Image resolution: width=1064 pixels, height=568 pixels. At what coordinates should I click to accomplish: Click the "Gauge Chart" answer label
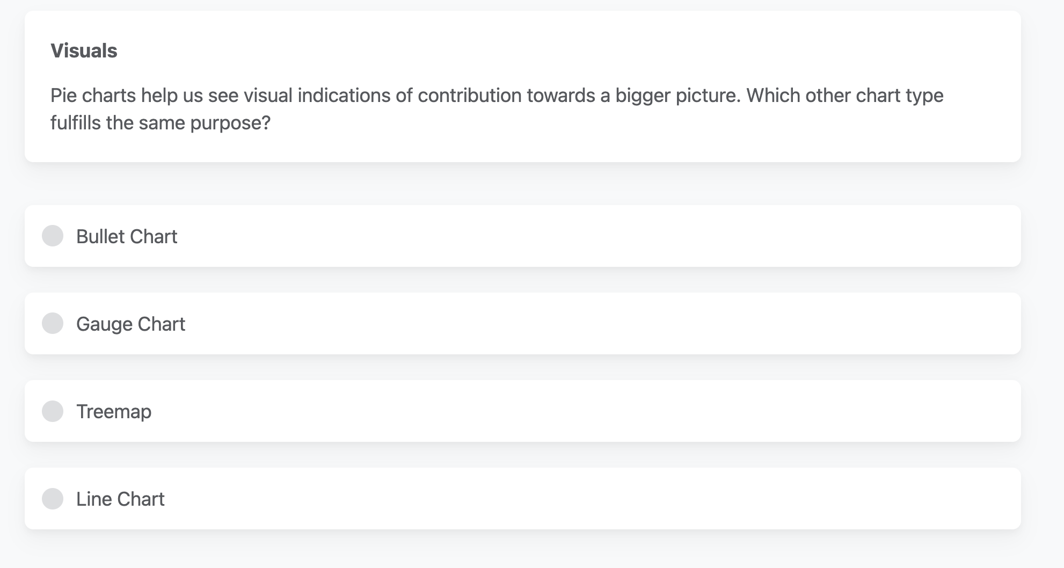(x=130, y=324)
